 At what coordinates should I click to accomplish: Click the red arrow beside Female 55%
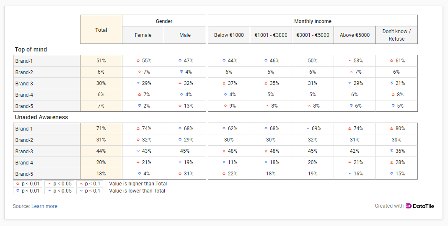[x=138, y=61]
